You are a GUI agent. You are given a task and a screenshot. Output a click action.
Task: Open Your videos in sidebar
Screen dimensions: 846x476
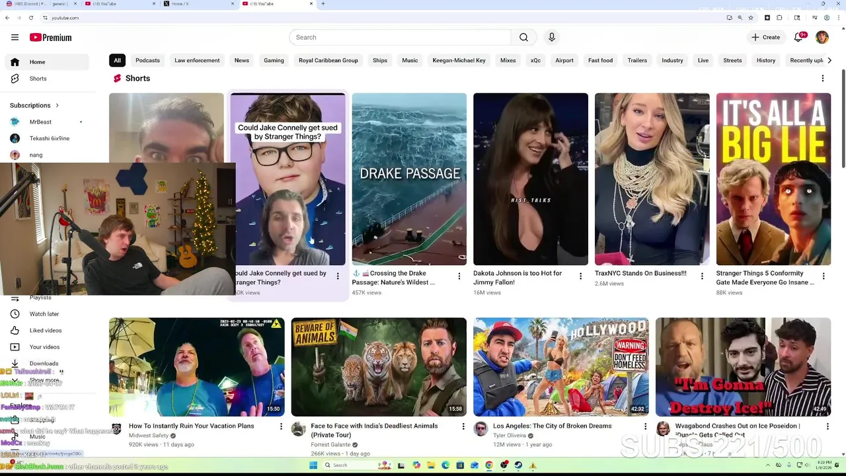pos(44,347)
